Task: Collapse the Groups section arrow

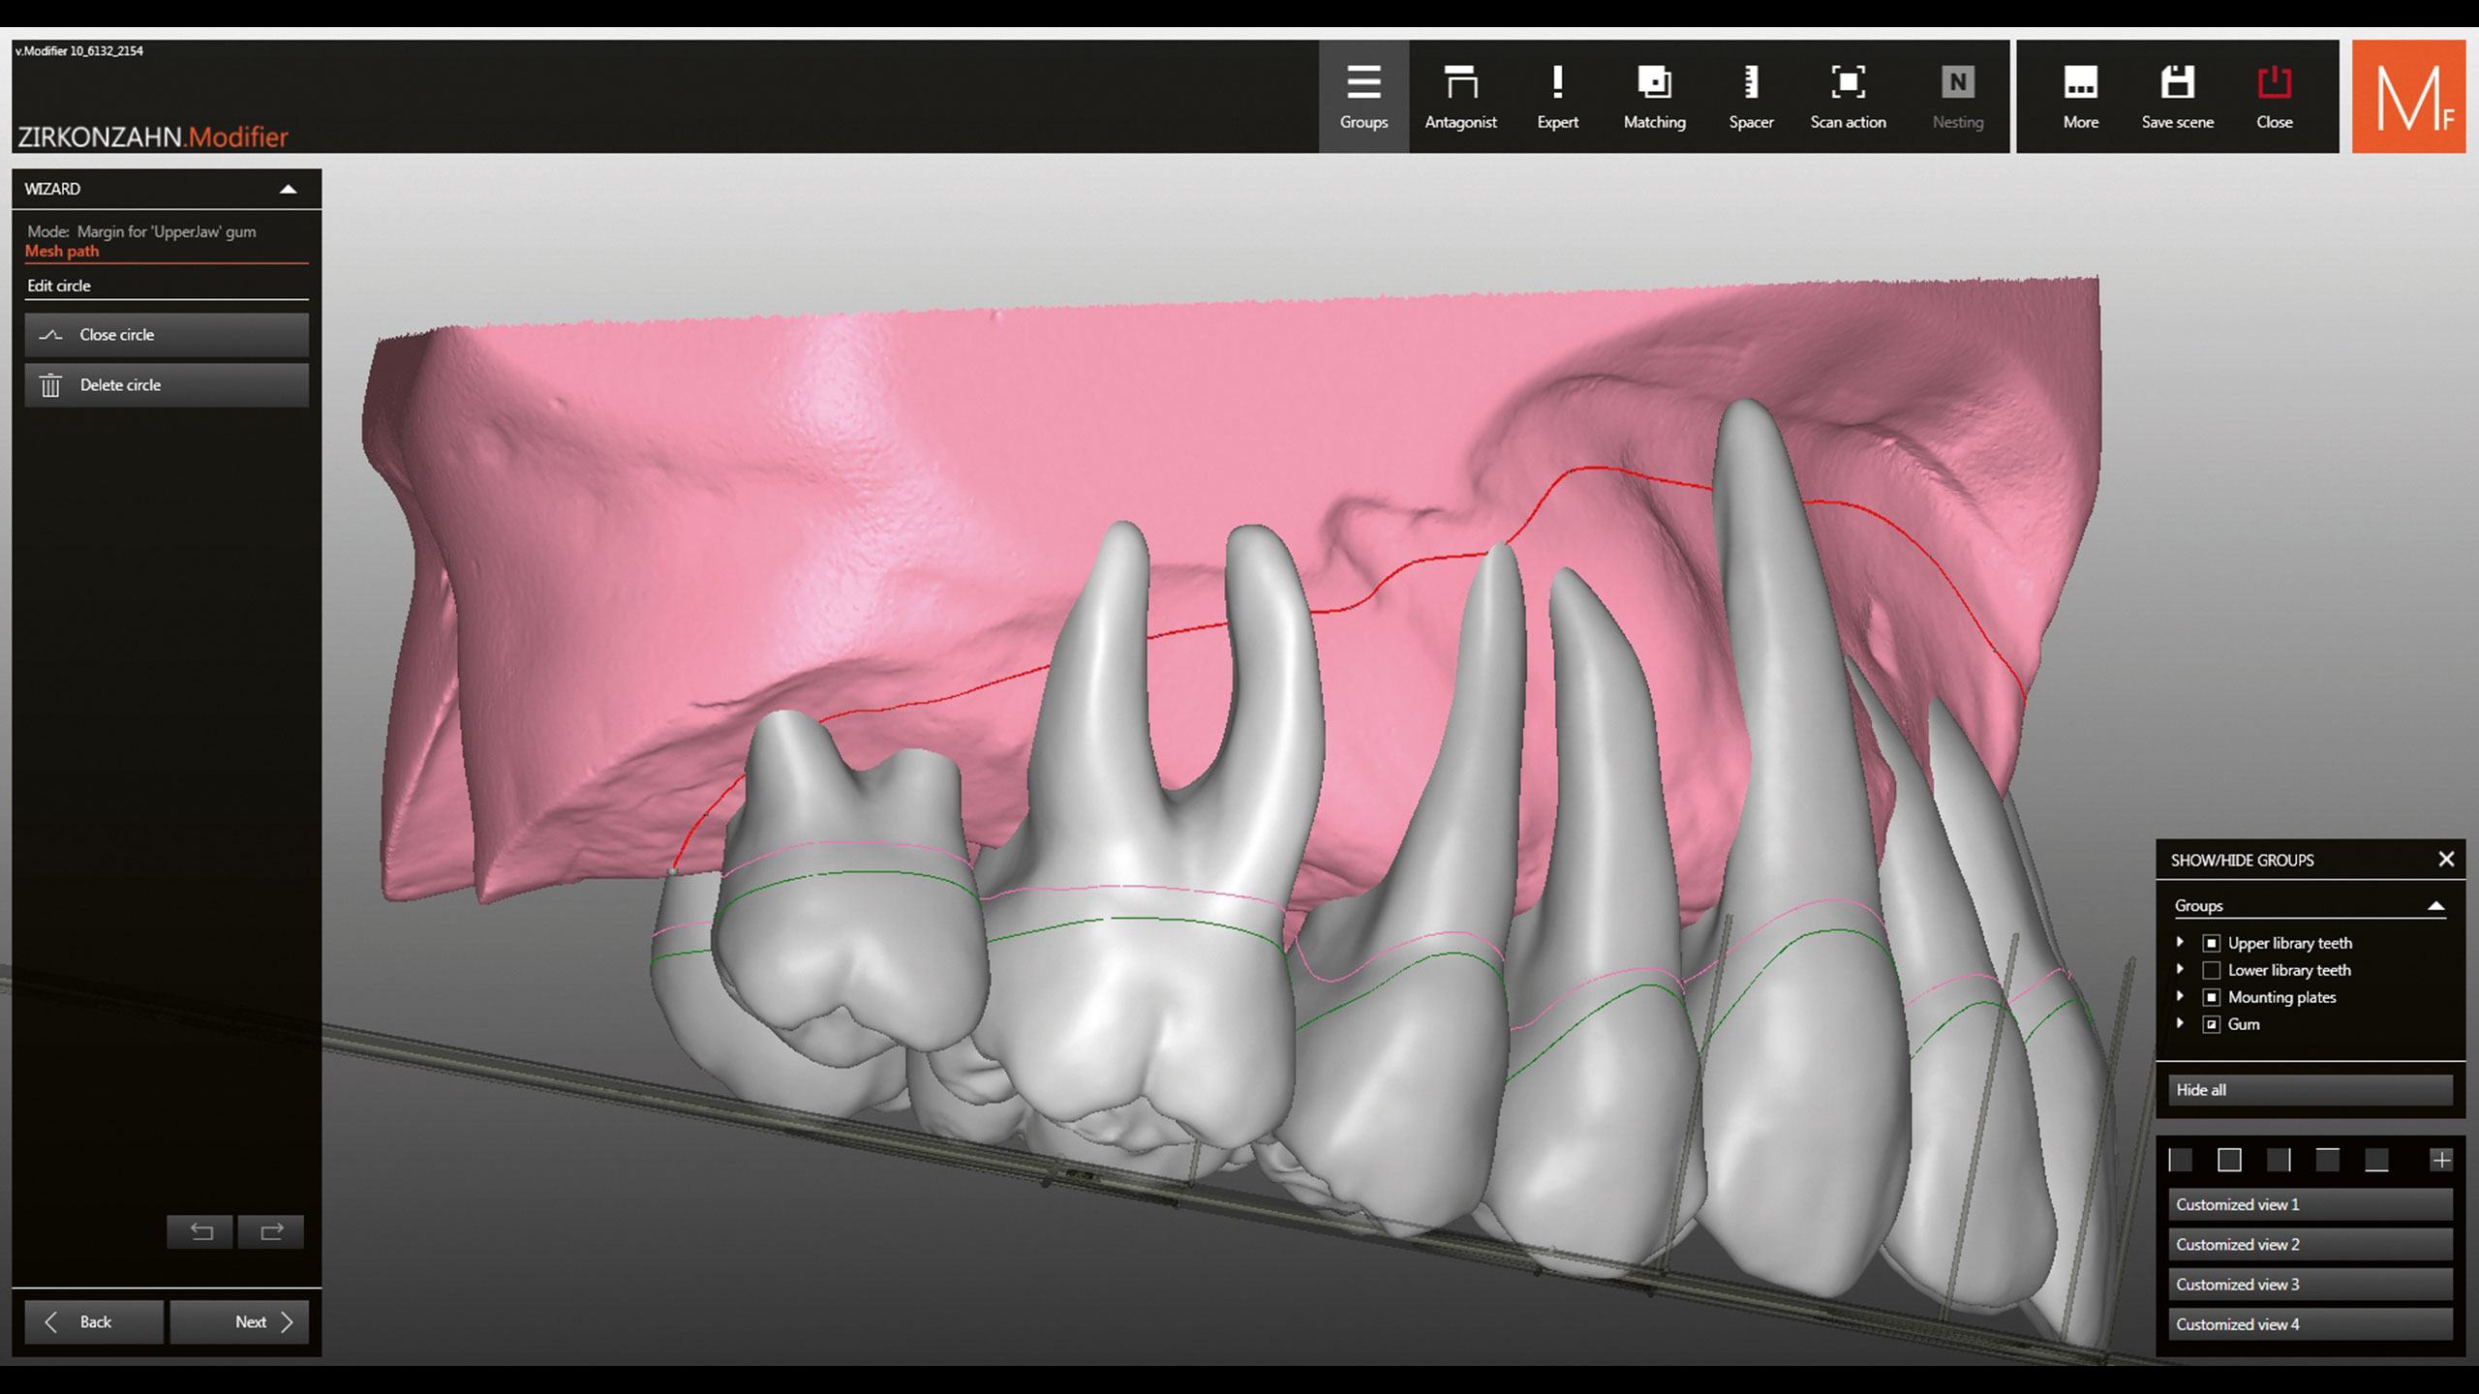Action: click(2435, 906)
